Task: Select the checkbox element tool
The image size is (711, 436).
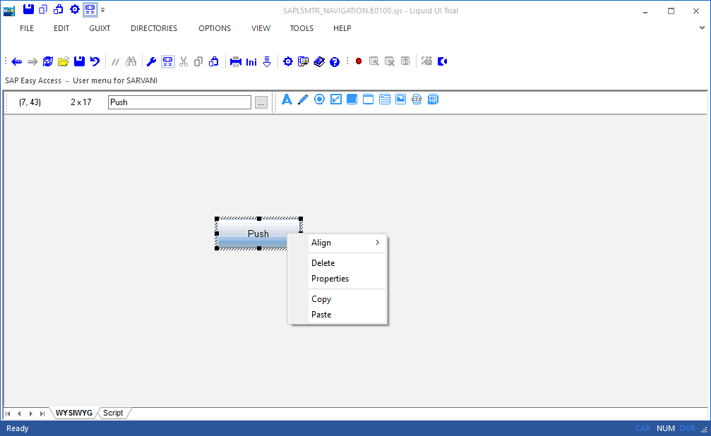Action: 336,99
